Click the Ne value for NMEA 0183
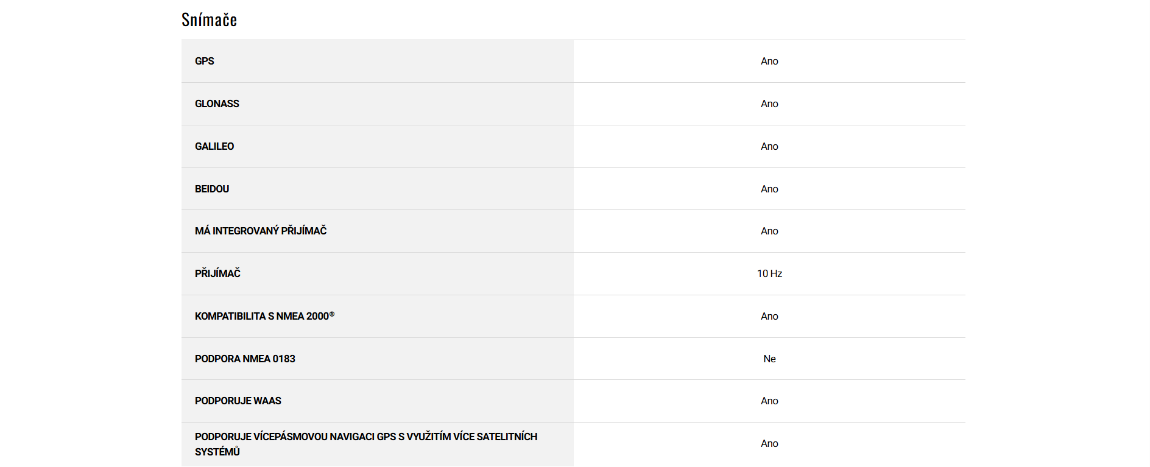 [x=769, y=359]
